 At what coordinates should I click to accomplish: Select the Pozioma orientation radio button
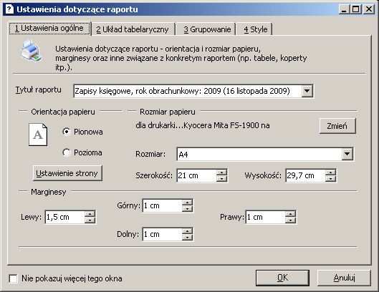click(x=66, y=152)
